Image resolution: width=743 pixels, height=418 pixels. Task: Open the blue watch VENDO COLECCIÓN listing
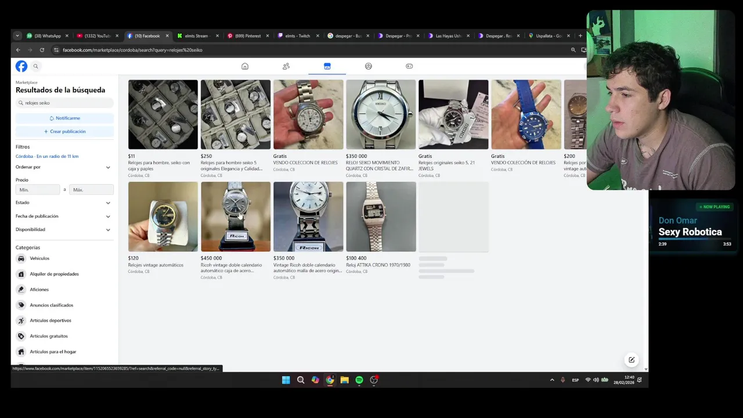click(526, 125)
